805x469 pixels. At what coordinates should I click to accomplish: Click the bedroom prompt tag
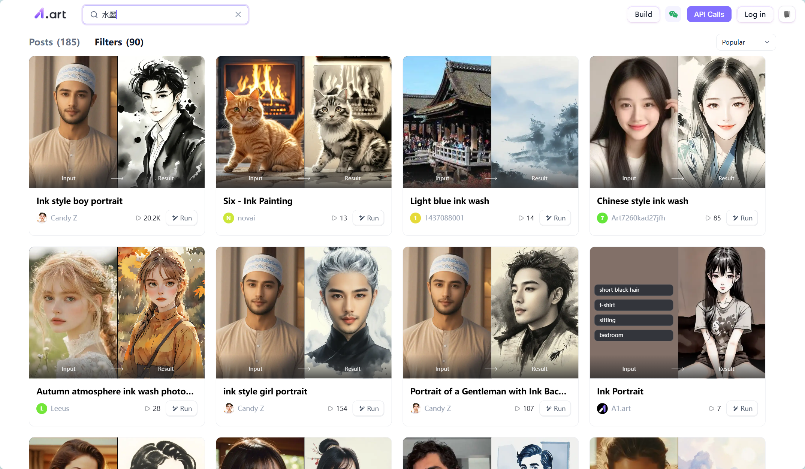click(634, 335)
